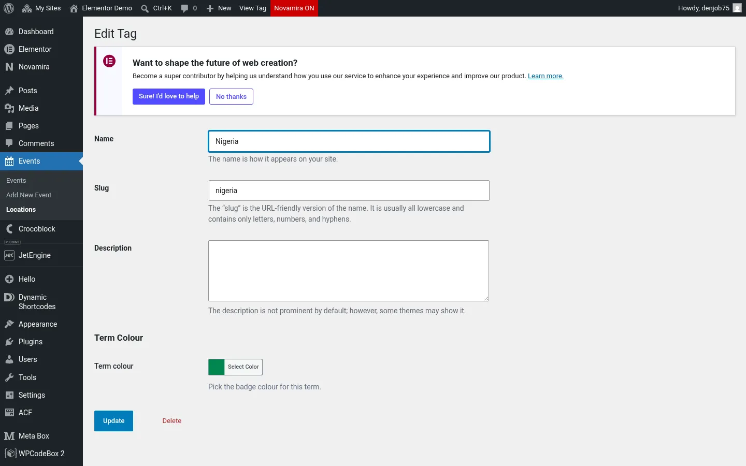Click the Settings sliders icon
Image resolution: width=746 pixels, height=466 pixels.
(9, 395)
